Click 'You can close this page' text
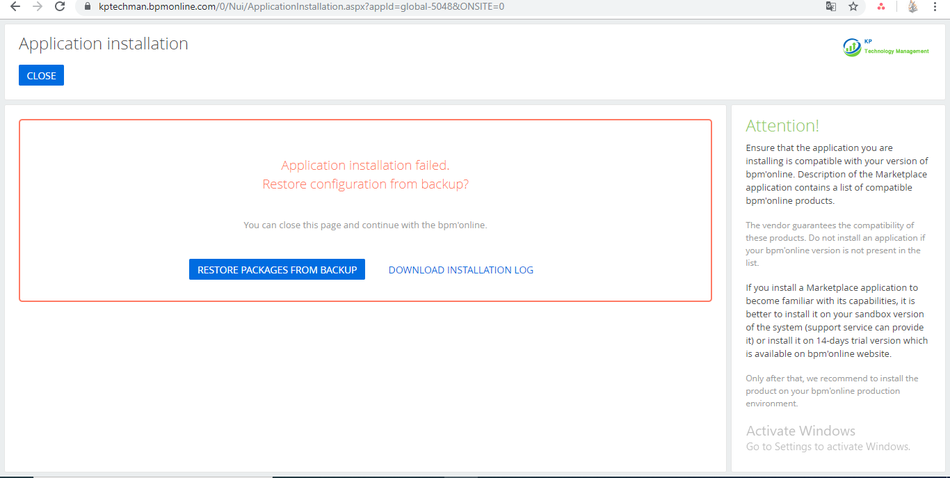The height and width of the screenshot is (478, 950). click(365, 225)
